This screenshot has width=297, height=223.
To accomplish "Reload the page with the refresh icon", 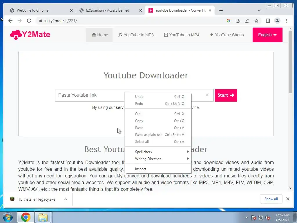I will pyautogui.click(x=29, y=21).
